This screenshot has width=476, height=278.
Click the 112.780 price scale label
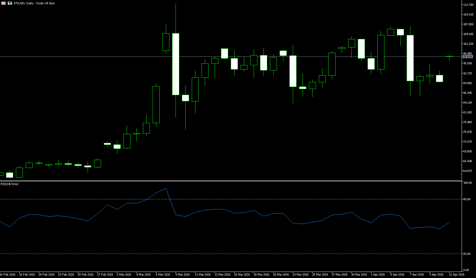click(x=468, y=5)
